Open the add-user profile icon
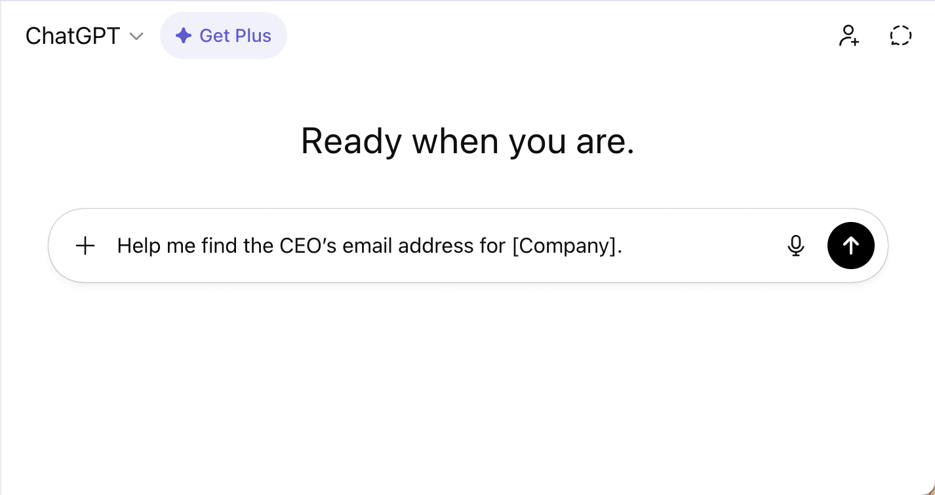Viewport: 935px width, 495px height. tap(849, 36)
